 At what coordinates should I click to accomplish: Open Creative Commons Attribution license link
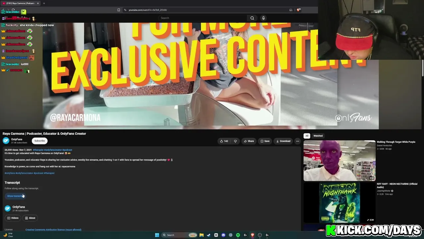click(53, 230)
